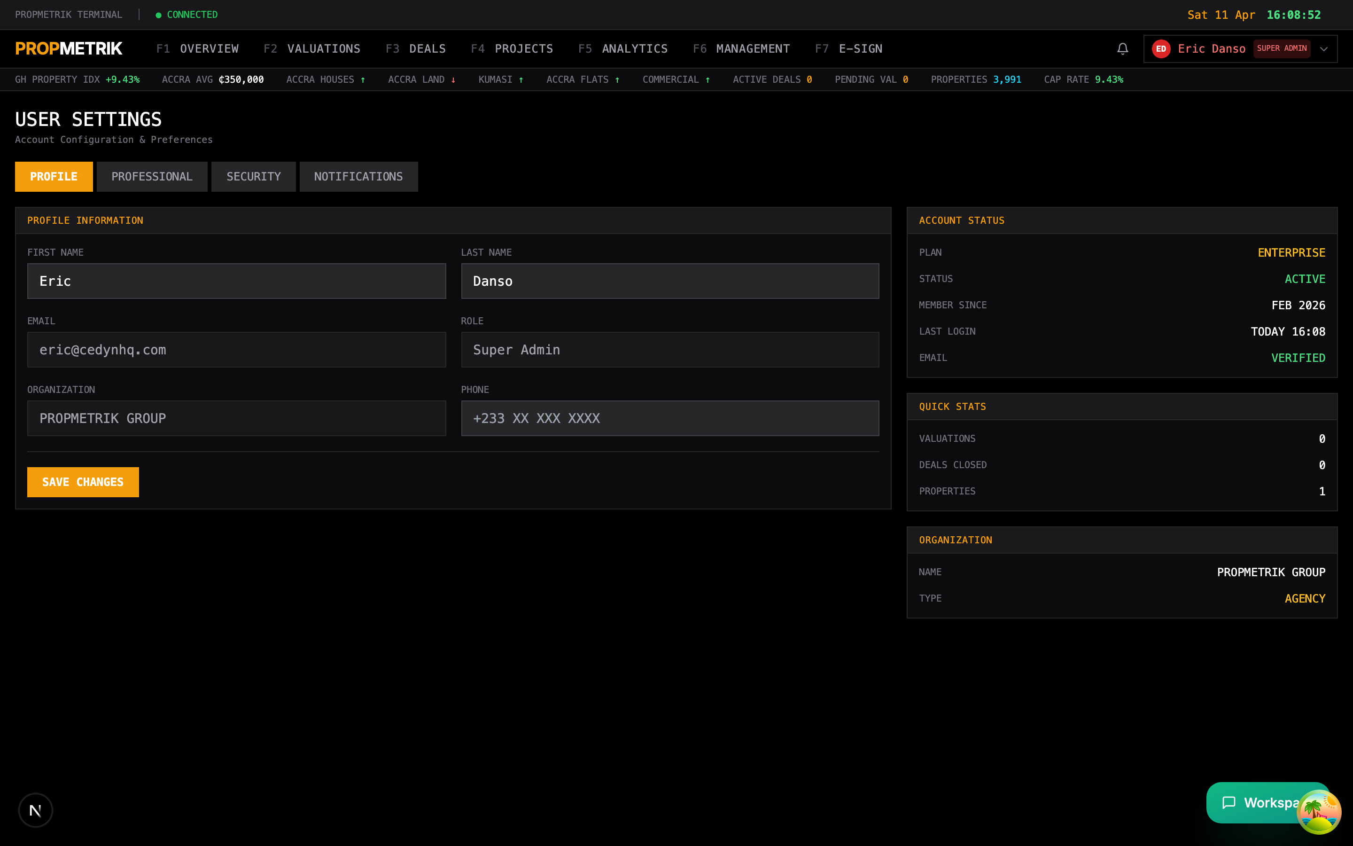Go to F1 Overview
1353x846 pixels.
click(197, 49)
